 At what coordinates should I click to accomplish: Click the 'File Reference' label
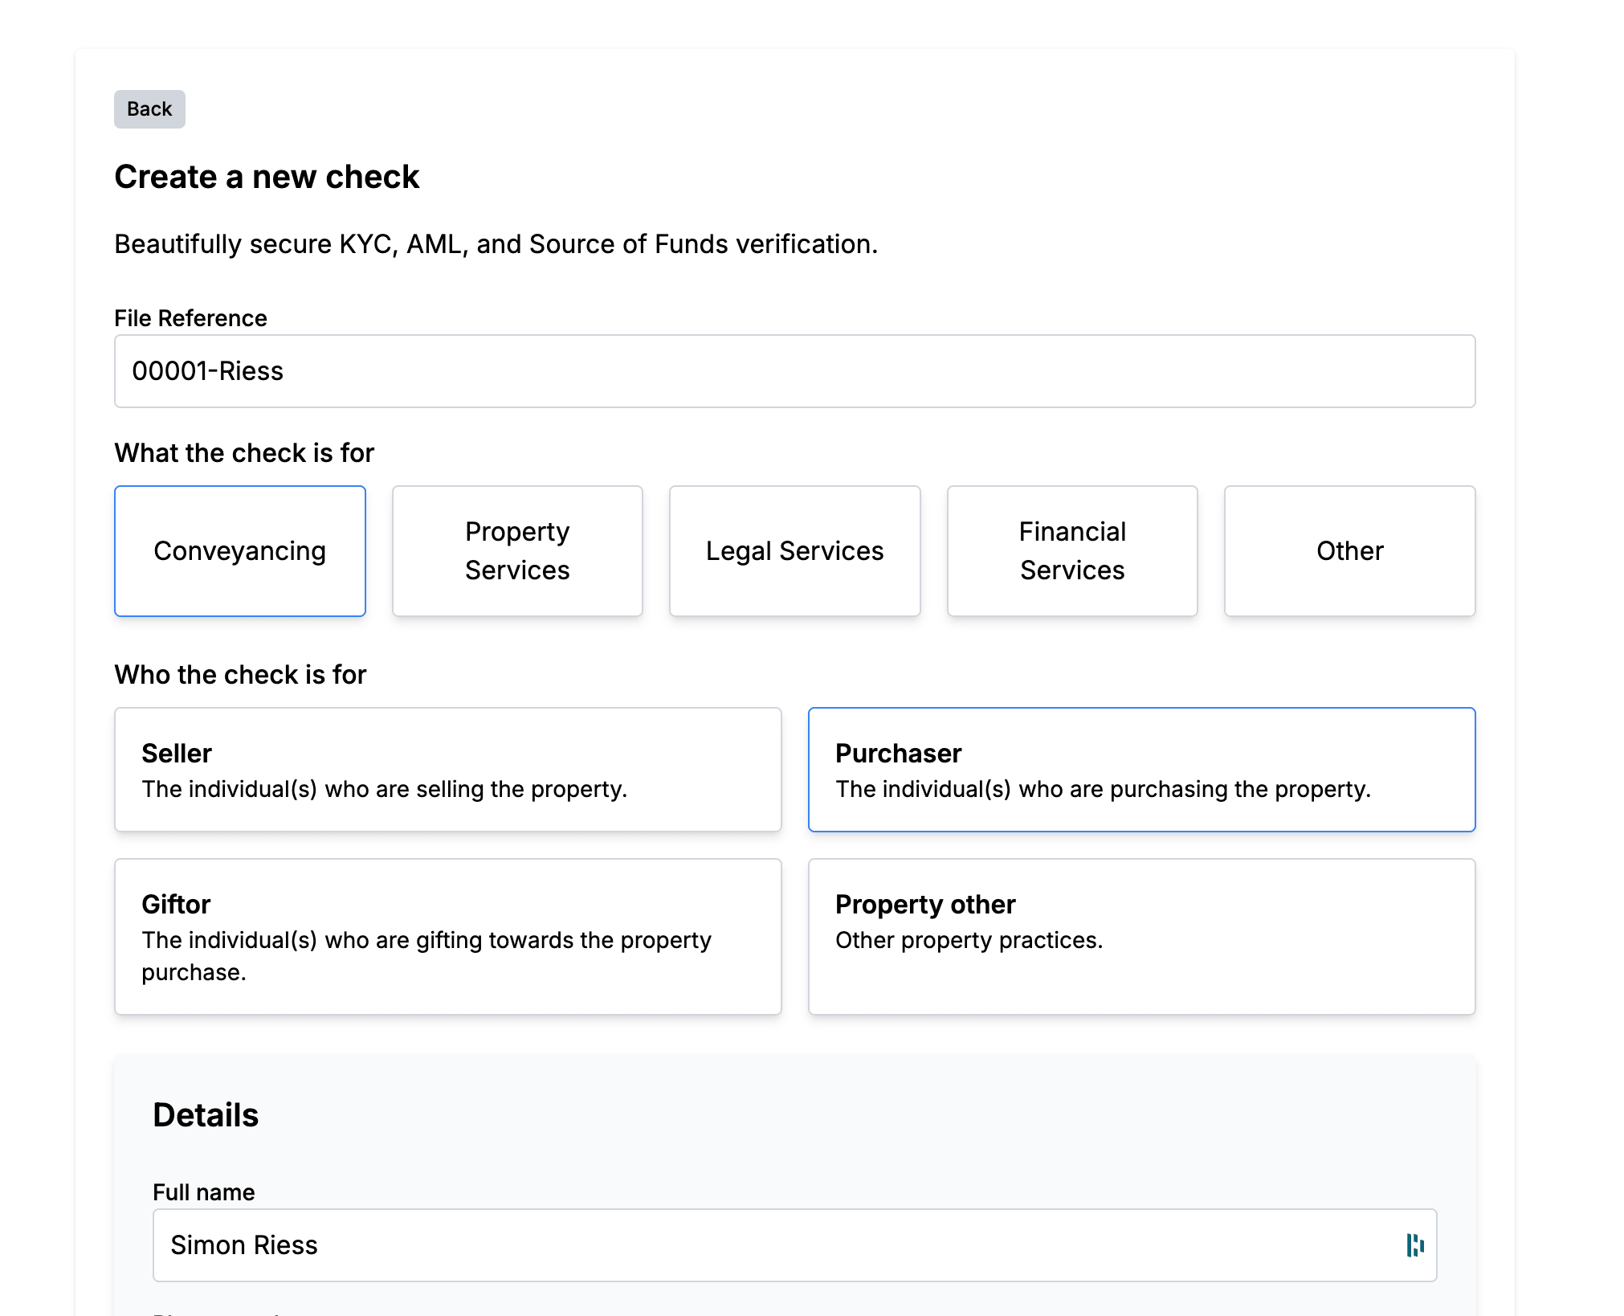pos(190,318)
